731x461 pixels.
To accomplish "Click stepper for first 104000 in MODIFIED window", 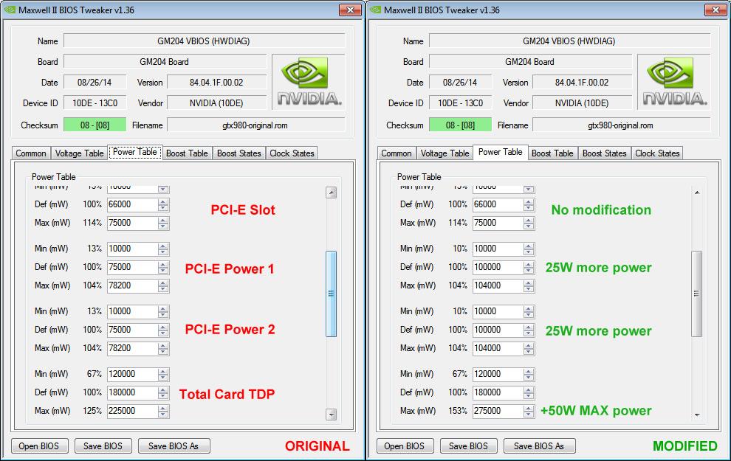I will click(x=529, y=285).
